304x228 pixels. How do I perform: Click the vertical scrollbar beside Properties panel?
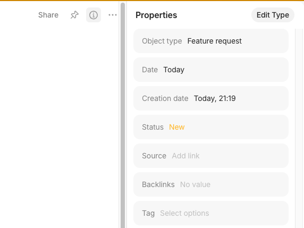123,115
